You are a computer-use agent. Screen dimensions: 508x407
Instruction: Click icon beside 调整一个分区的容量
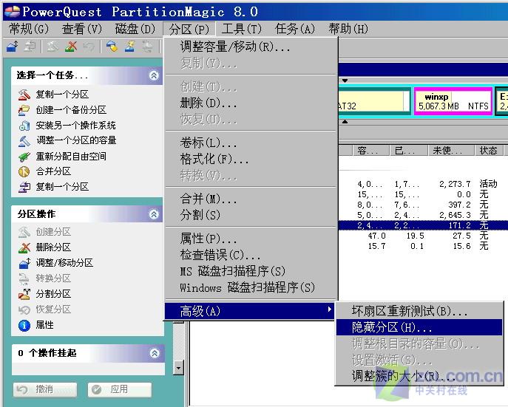[24, 141]
